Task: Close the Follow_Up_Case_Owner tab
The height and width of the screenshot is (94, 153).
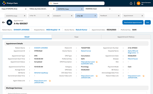Action: tap(54, 9)
